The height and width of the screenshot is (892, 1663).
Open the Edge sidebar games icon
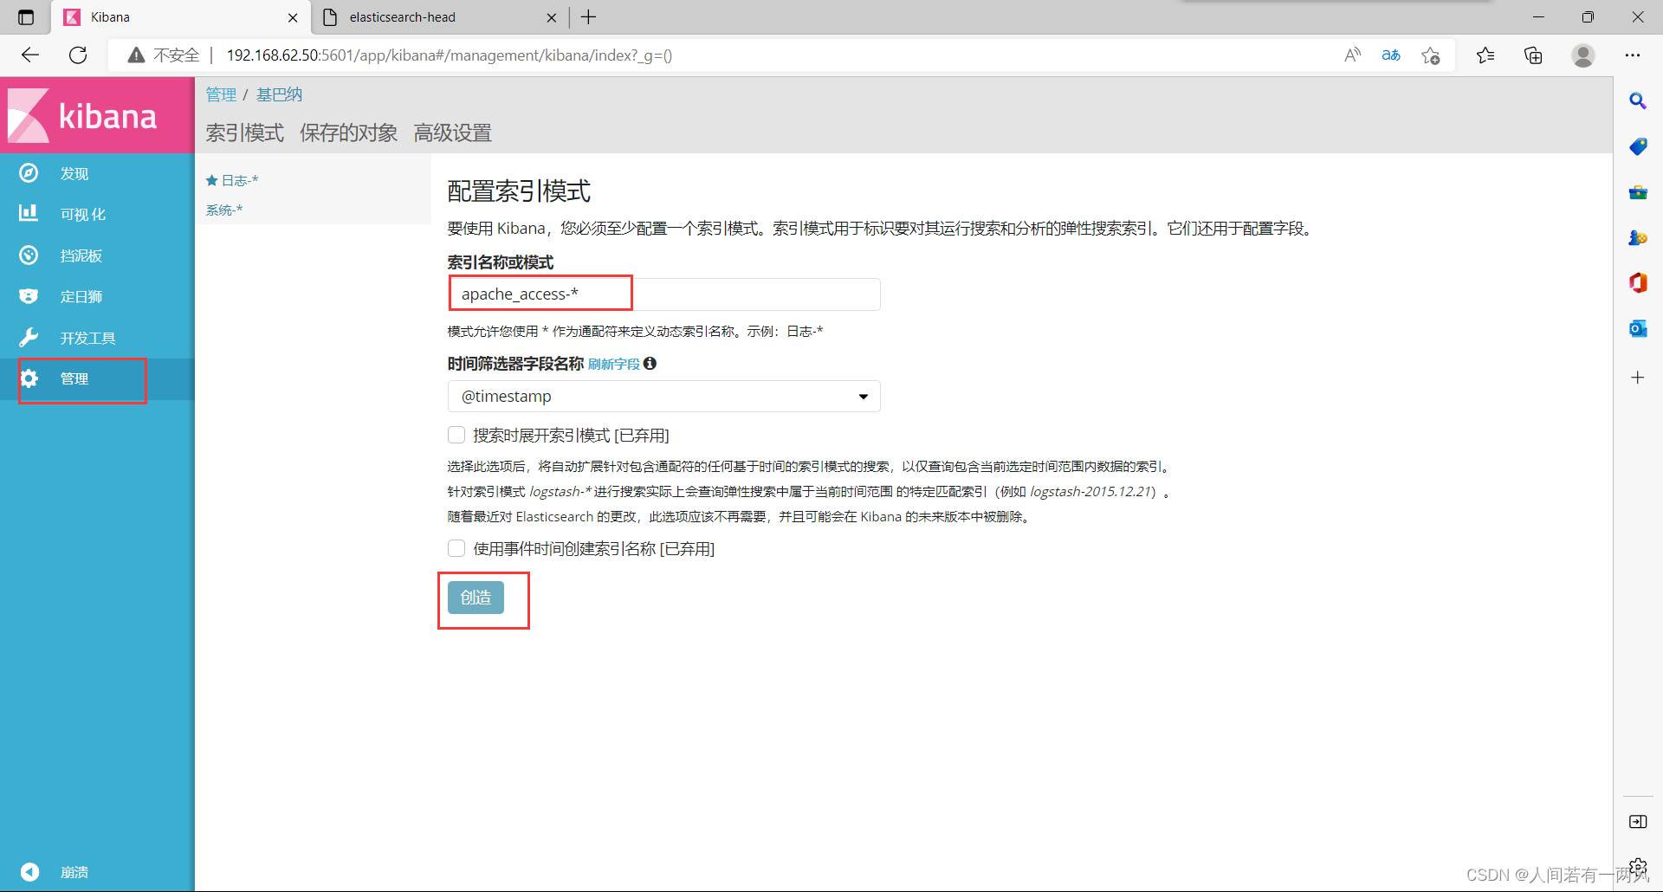[1638, 237]
